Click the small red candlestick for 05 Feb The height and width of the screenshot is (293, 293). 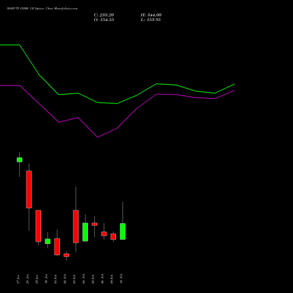pos(94,224)
